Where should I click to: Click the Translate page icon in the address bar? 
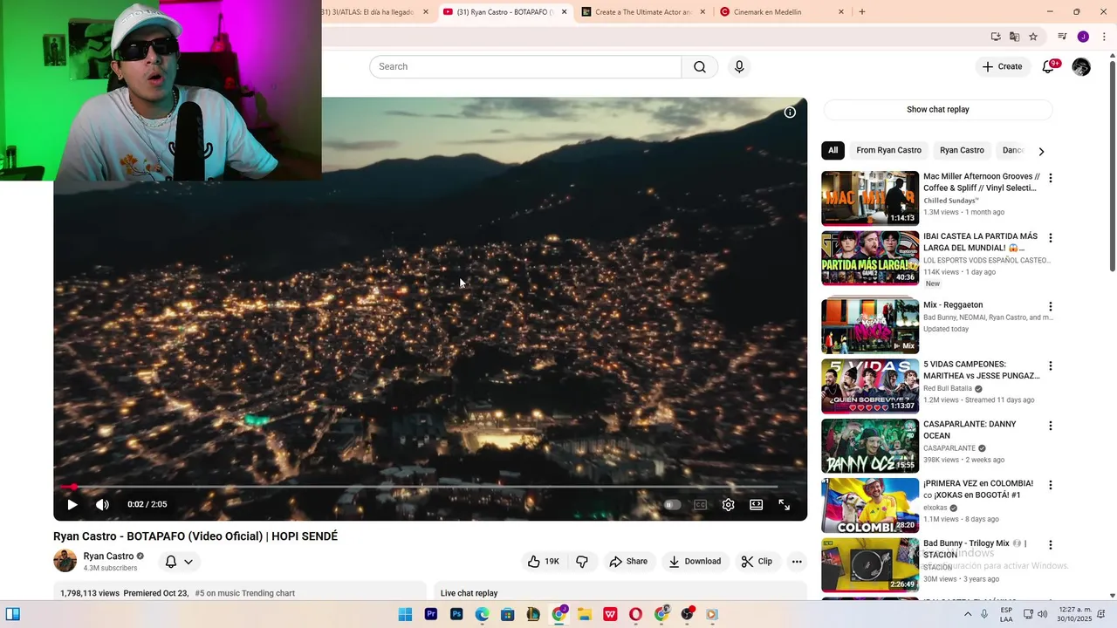(1014, 37)
